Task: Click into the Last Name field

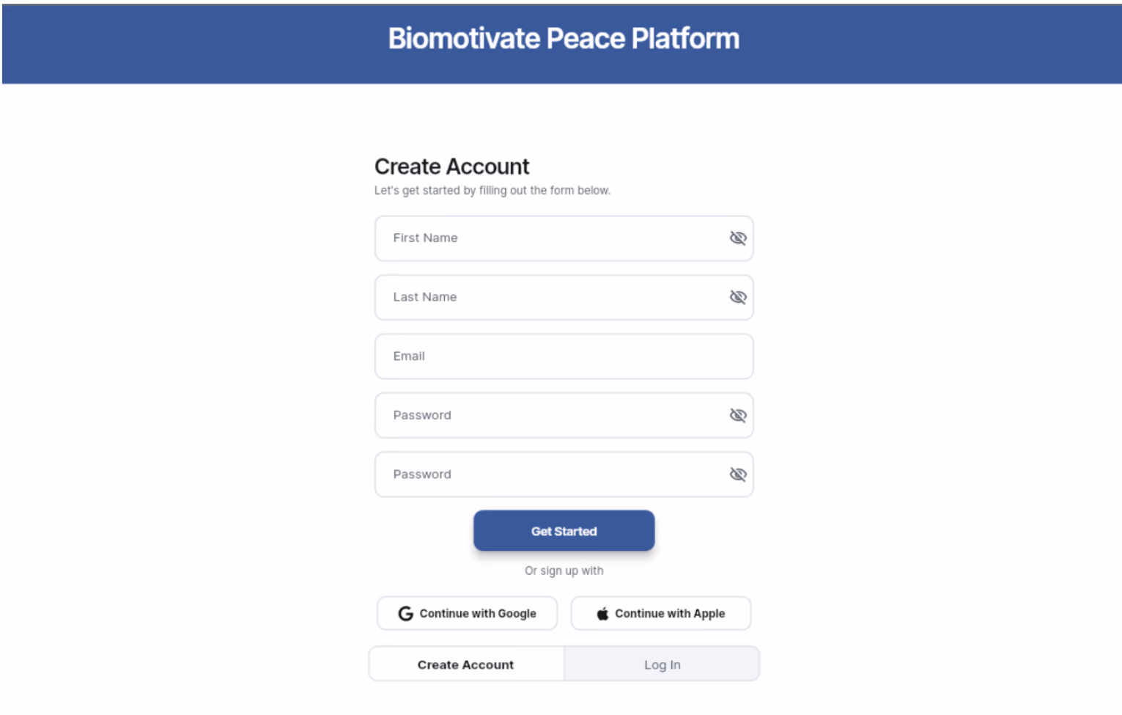Action: 550,297
